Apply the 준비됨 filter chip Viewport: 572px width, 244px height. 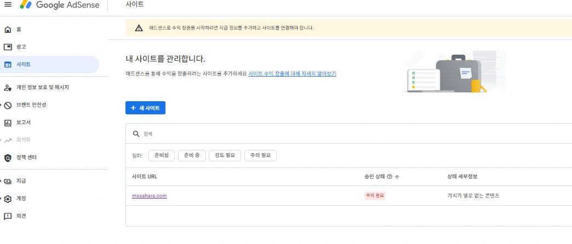coord(162,155)
